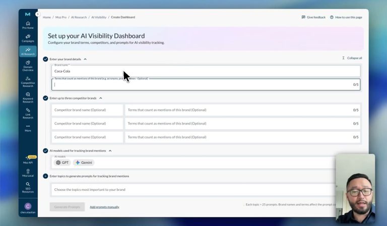Open Pro Home in sidebar
The width and height of the screenshot is (387, 226).
coord(28,25)
